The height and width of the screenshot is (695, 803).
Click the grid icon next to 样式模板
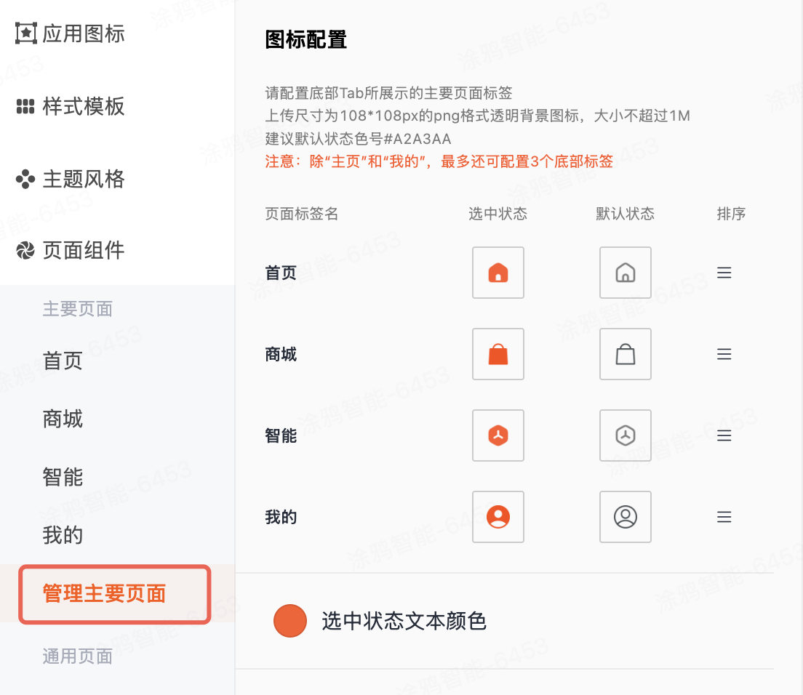24,106
